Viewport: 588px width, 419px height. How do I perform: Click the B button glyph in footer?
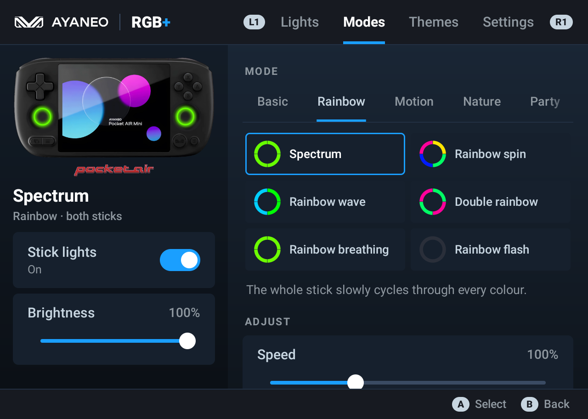coord(530,404)
